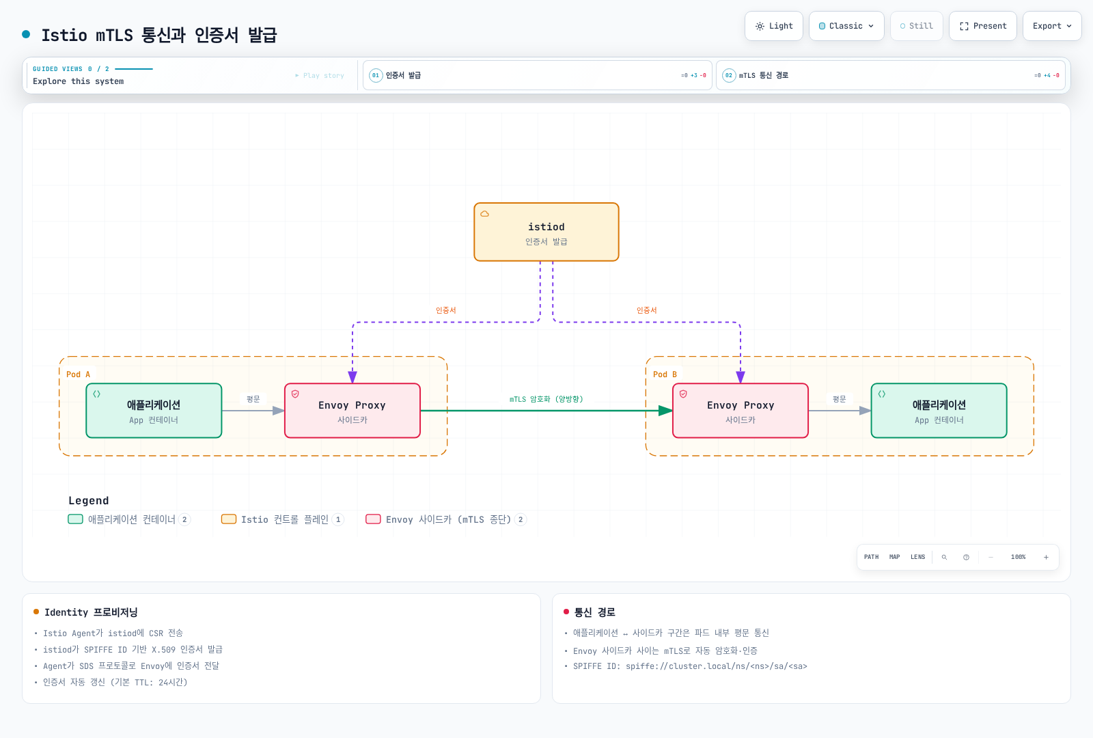Filter by Envoy 사이드카 legend swatch
This screenshot has width=1093, height=738.
[x=373, y=519]
